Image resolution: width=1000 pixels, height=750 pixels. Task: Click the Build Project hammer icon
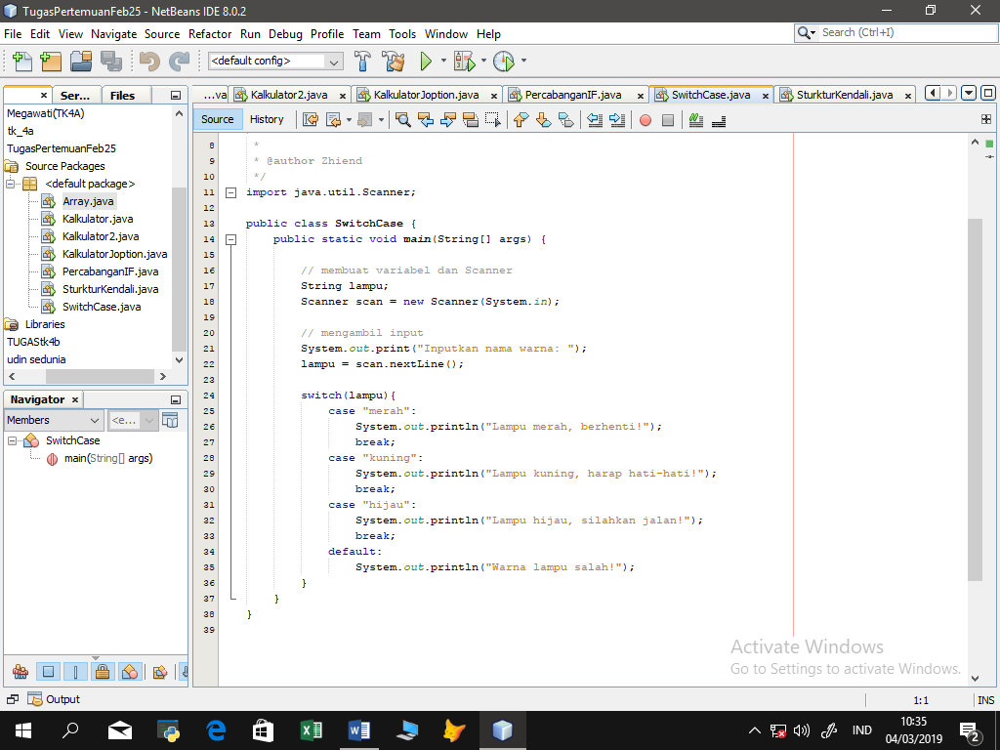click(362, 62)
